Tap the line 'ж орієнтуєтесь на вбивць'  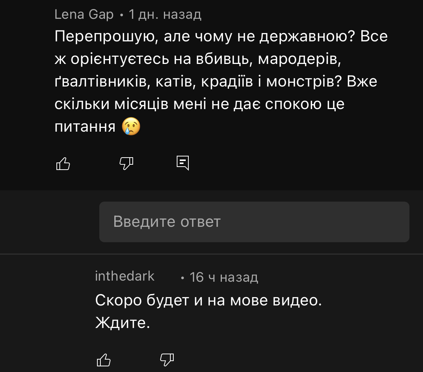[198, 59]
